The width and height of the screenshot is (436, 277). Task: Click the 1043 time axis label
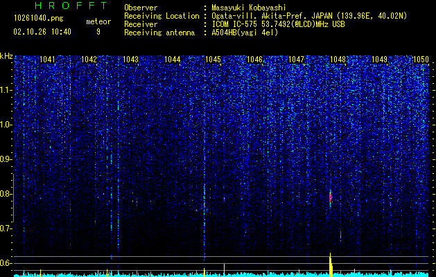tap(130, 60)
